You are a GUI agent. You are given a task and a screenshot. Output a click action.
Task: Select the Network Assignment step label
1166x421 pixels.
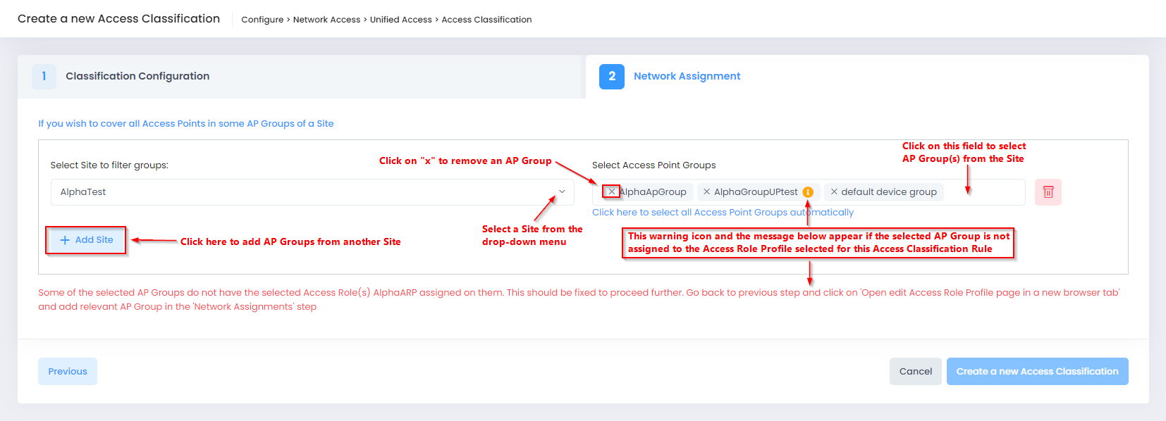[x=687, y=76]
